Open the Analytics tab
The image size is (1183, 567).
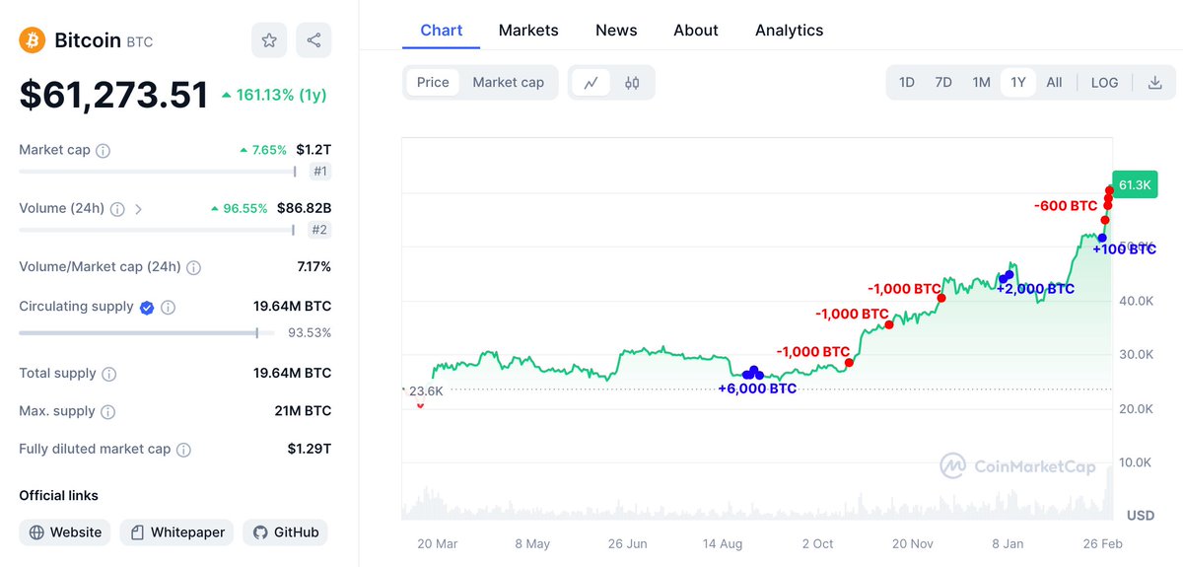tap(789, 31)
